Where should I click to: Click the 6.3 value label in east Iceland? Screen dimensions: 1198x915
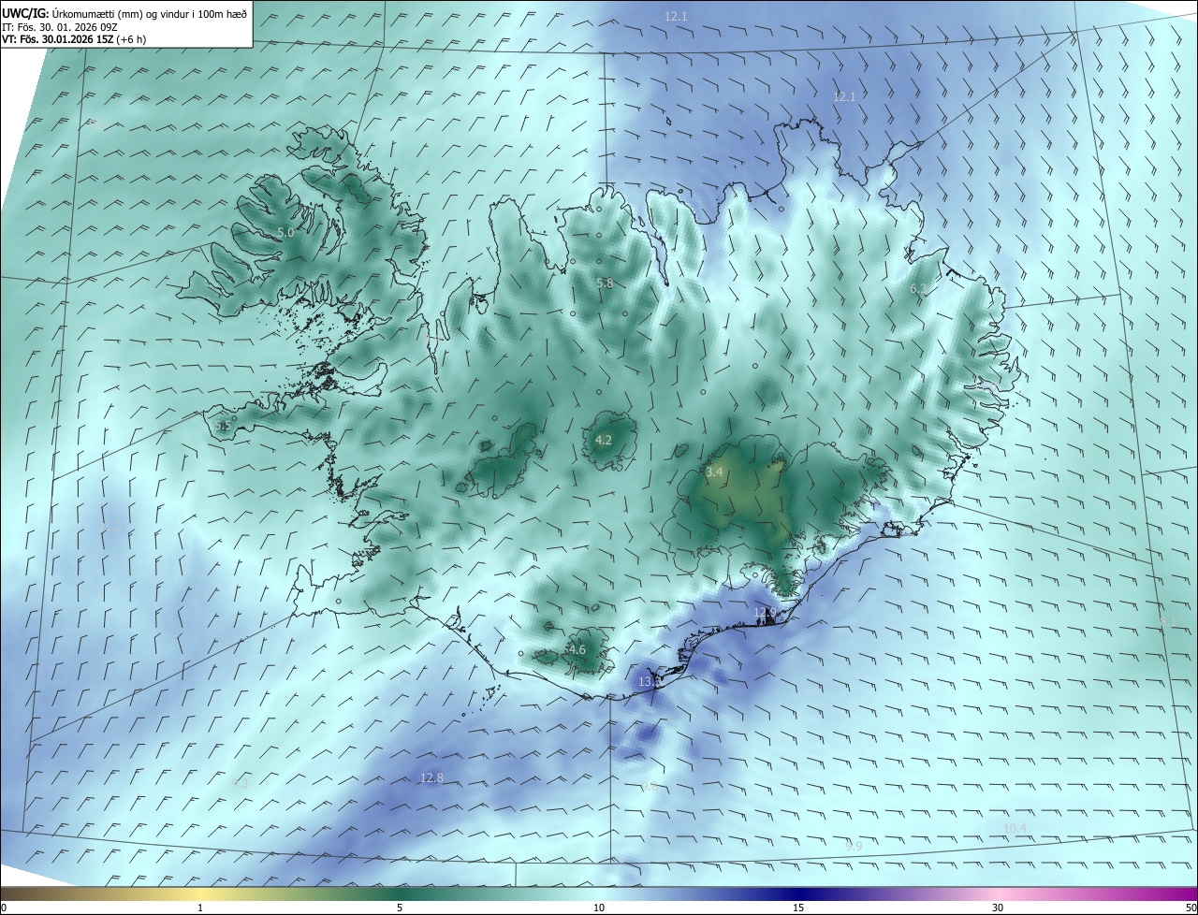[918, 289]
